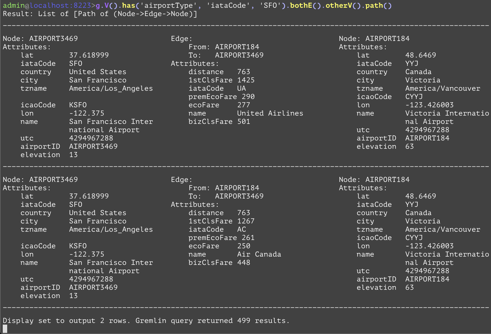Click the premEcoFare value 290

click(x=248, y=97)
